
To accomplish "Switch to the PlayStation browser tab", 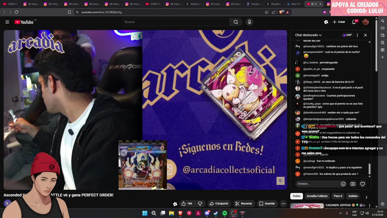I will pos(274,4).
